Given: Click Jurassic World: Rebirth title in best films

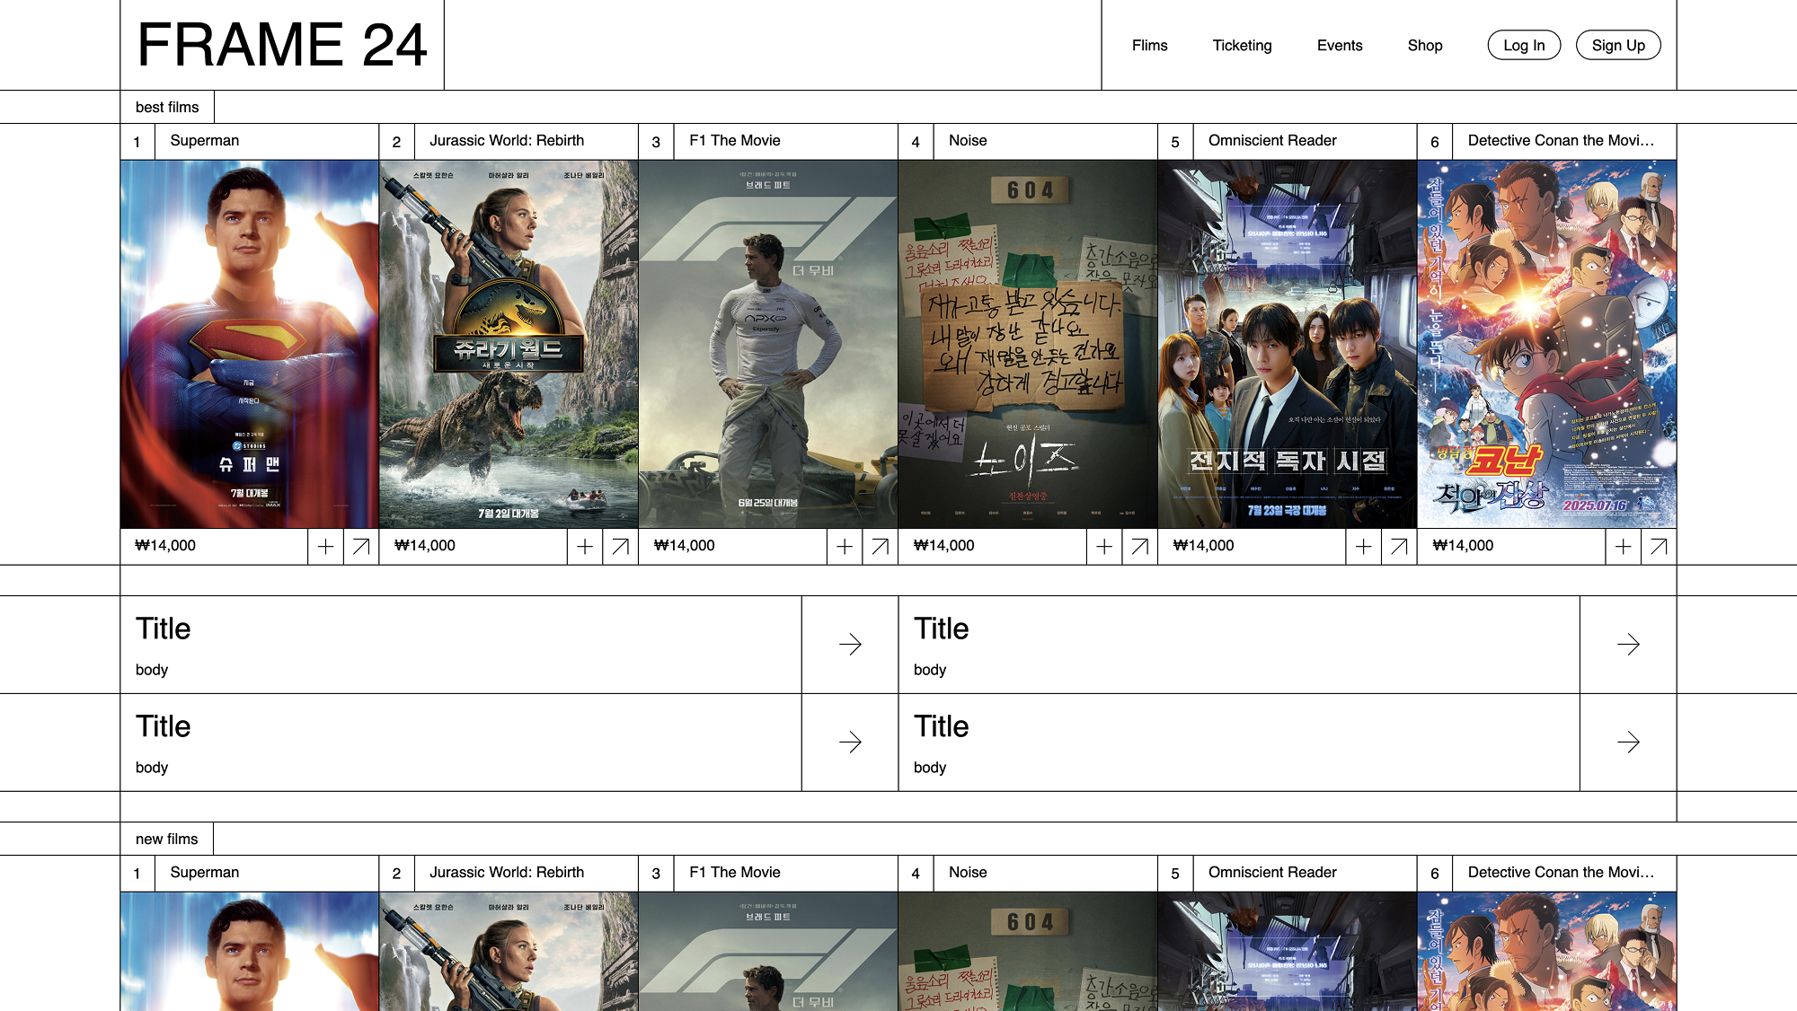Looking at the screenshot, I should pyautogui.click(x=507, y=141).
